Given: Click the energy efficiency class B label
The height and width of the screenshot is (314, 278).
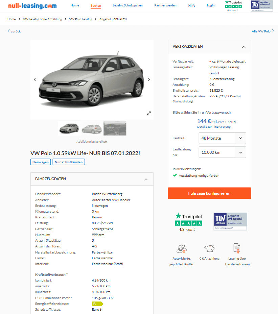Looking at the screenshot, I should [97, 304].
